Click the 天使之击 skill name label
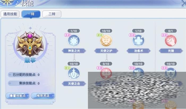Screen dimensions: 186x109 click(74, 84)
